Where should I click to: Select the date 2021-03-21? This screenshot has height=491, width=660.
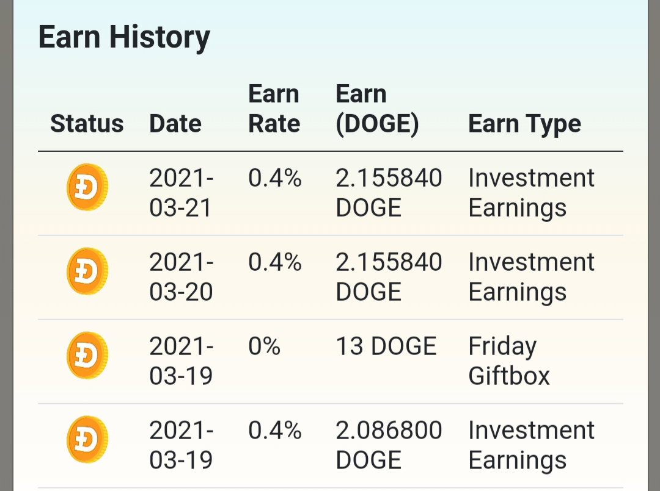[182, 193]
